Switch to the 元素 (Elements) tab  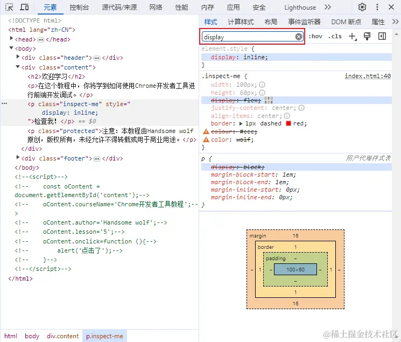point(50,8)
